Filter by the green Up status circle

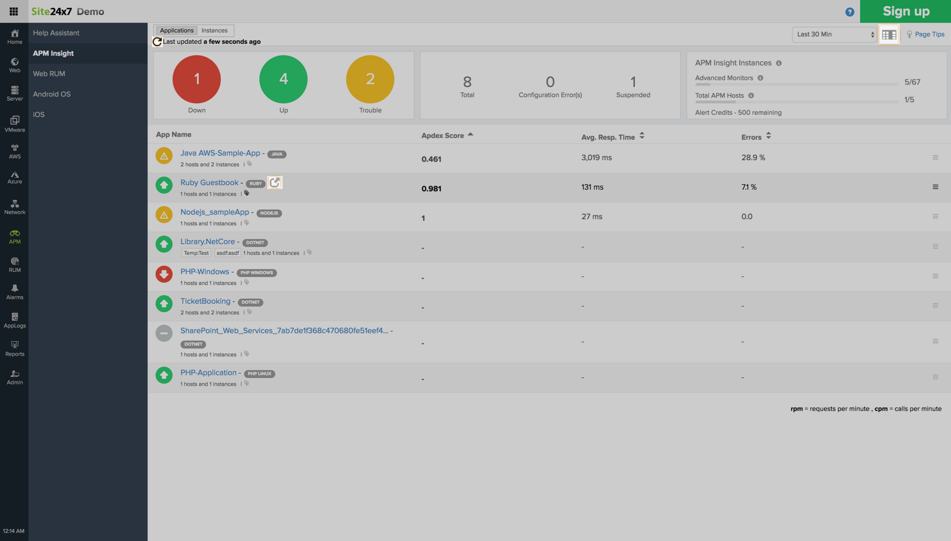click(283, 79)
